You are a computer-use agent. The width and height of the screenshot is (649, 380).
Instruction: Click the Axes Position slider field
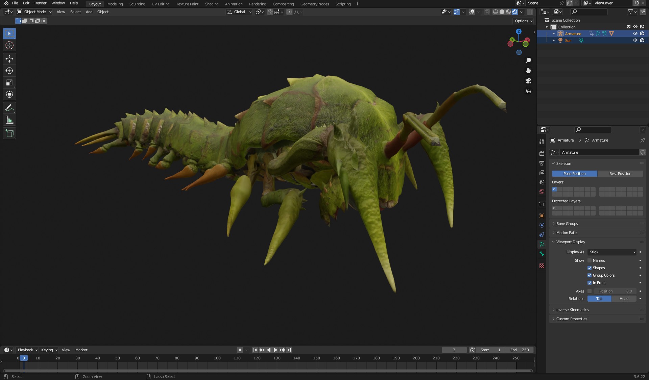click(x=615, y=291)
